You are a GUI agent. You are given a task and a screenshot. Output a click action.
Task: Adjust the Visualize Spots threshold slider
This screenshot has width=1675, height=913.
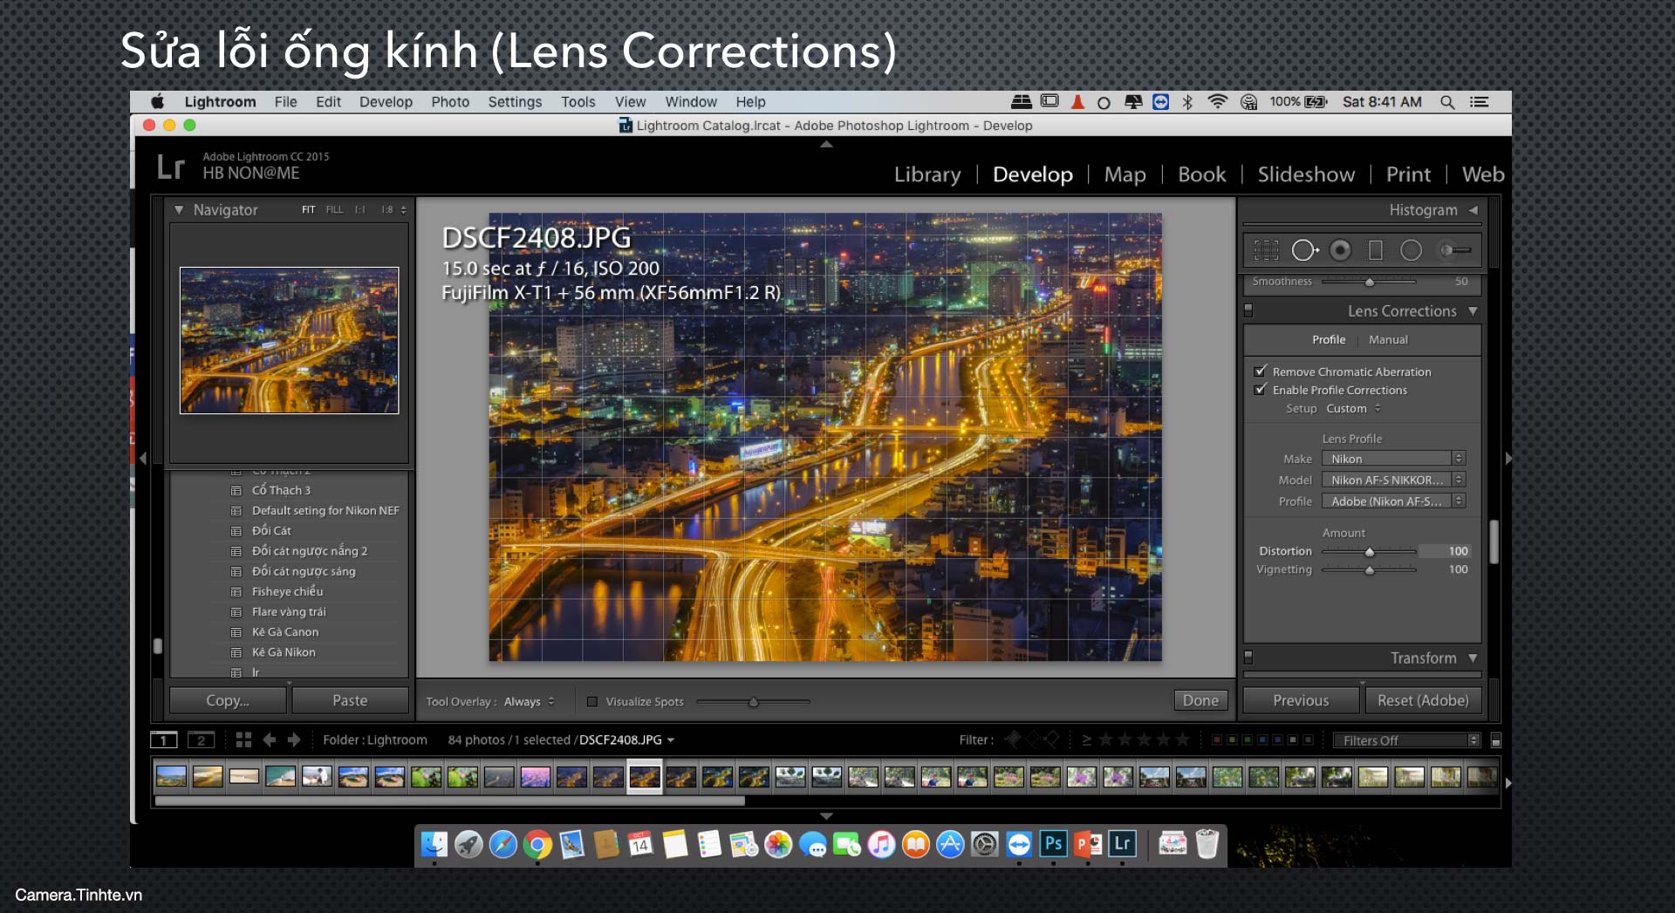click(x=754, y=701)
